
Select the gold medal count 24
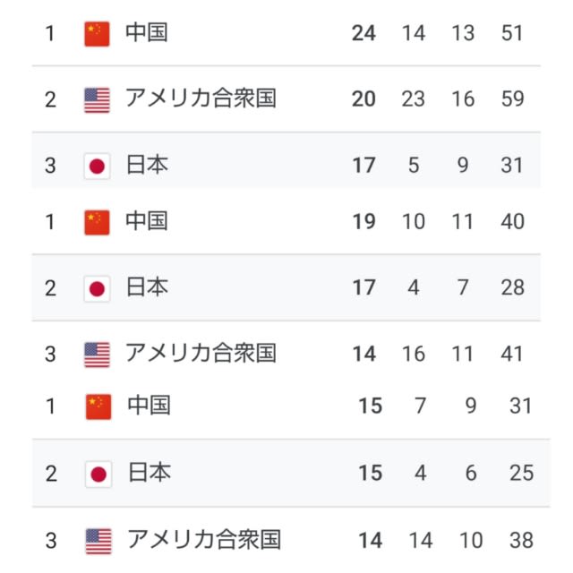click(x=363, y=33)
